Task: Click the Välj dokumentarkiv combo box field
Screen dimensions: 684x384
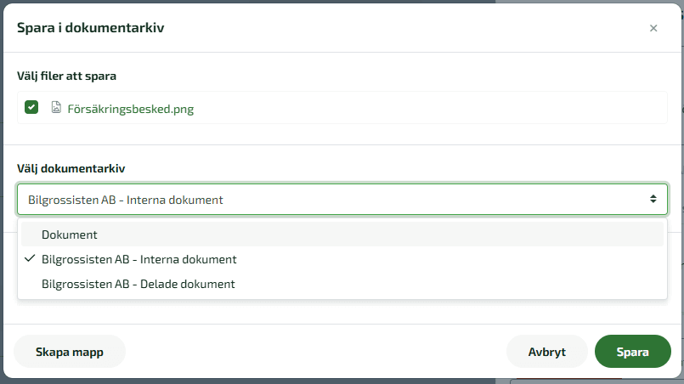Action: pyautogui.click(x=331, y=200)
